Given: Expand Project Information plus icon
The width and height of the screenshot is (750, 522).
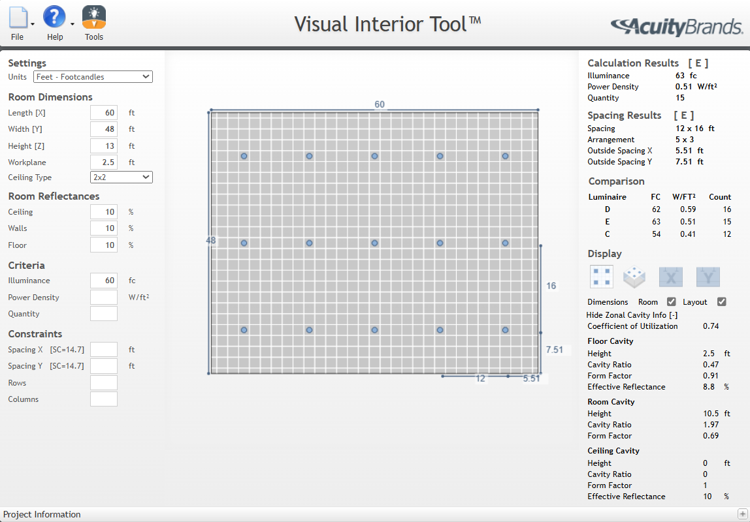Looking at the screenshot, I should pos(742,514).
